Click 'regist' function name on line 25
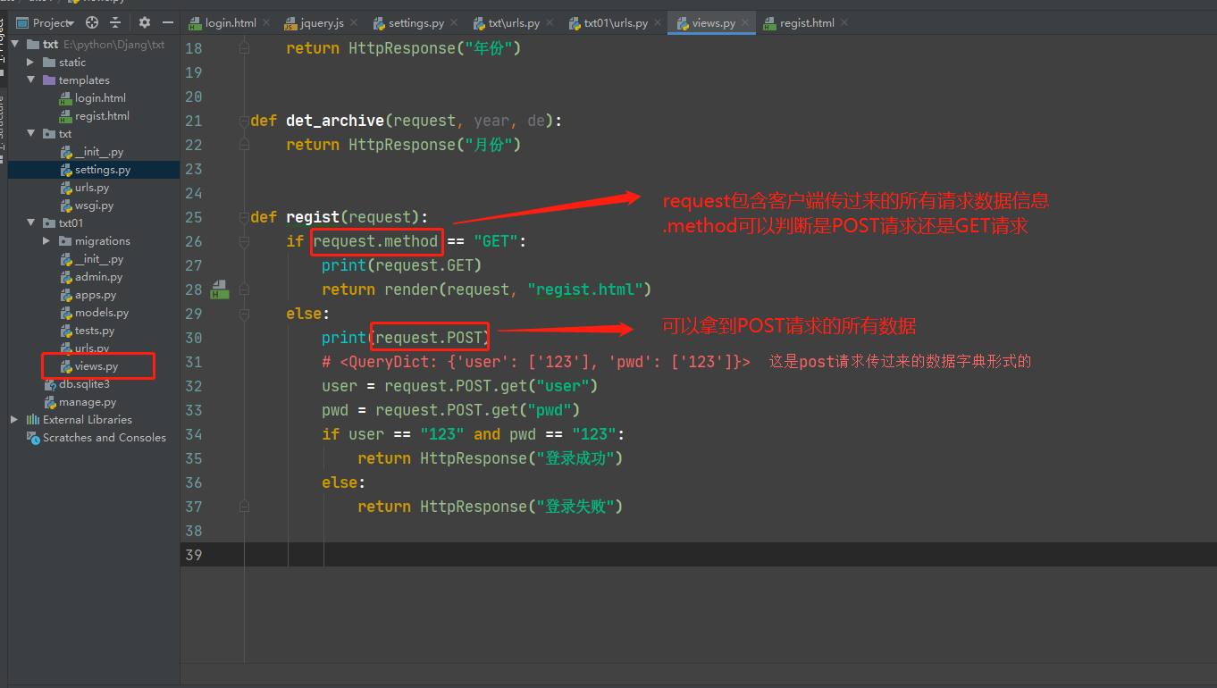 (x=313, y=217)
